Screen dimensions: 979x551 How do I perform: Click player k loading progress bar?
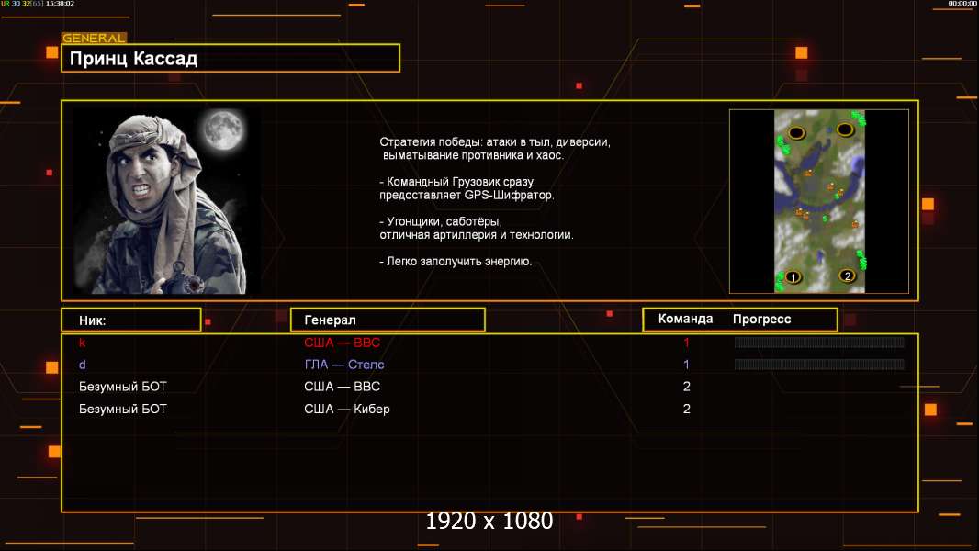(819, 342)
